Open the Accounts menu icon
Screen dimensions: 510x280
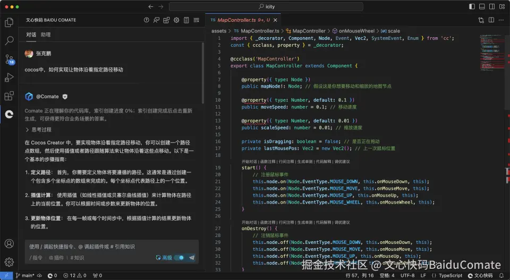pos(9,243)
